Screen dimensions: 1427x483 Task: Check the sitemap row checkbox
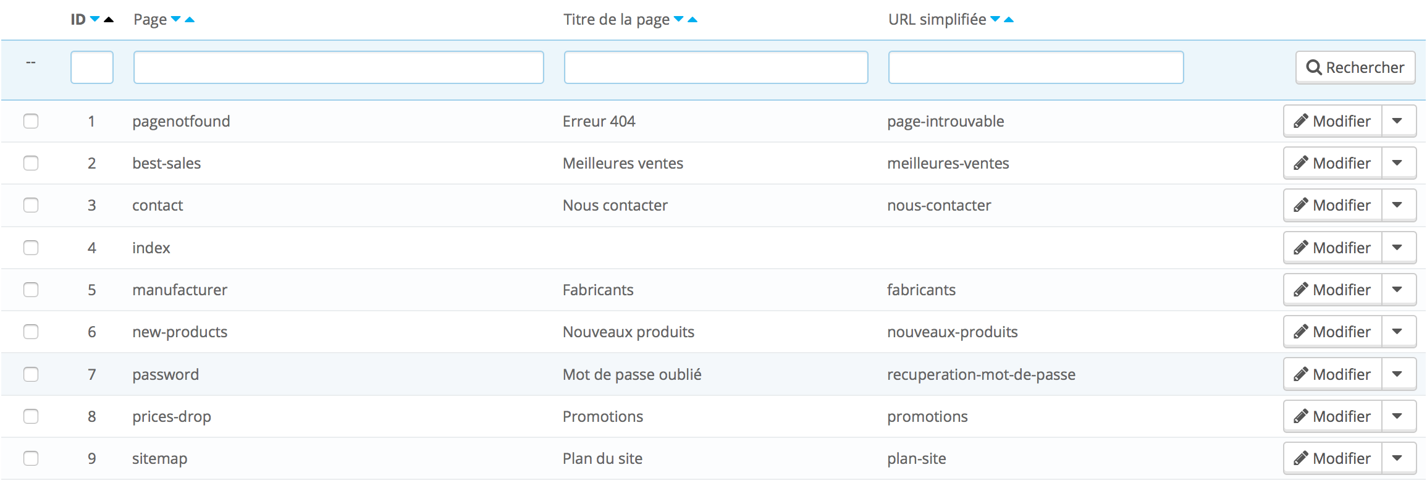tap(31, 458)
